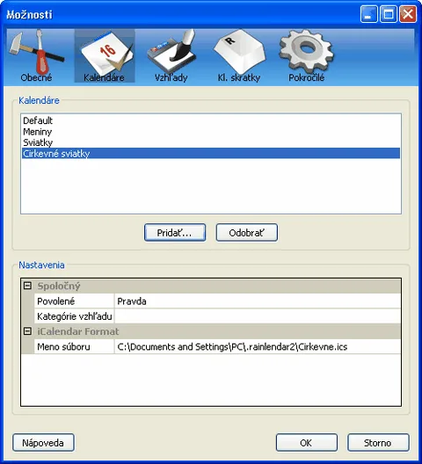Toggle the Pravda value of Povolené
Image resolution: width=422 pixels, height=464 pixels.
258,301
